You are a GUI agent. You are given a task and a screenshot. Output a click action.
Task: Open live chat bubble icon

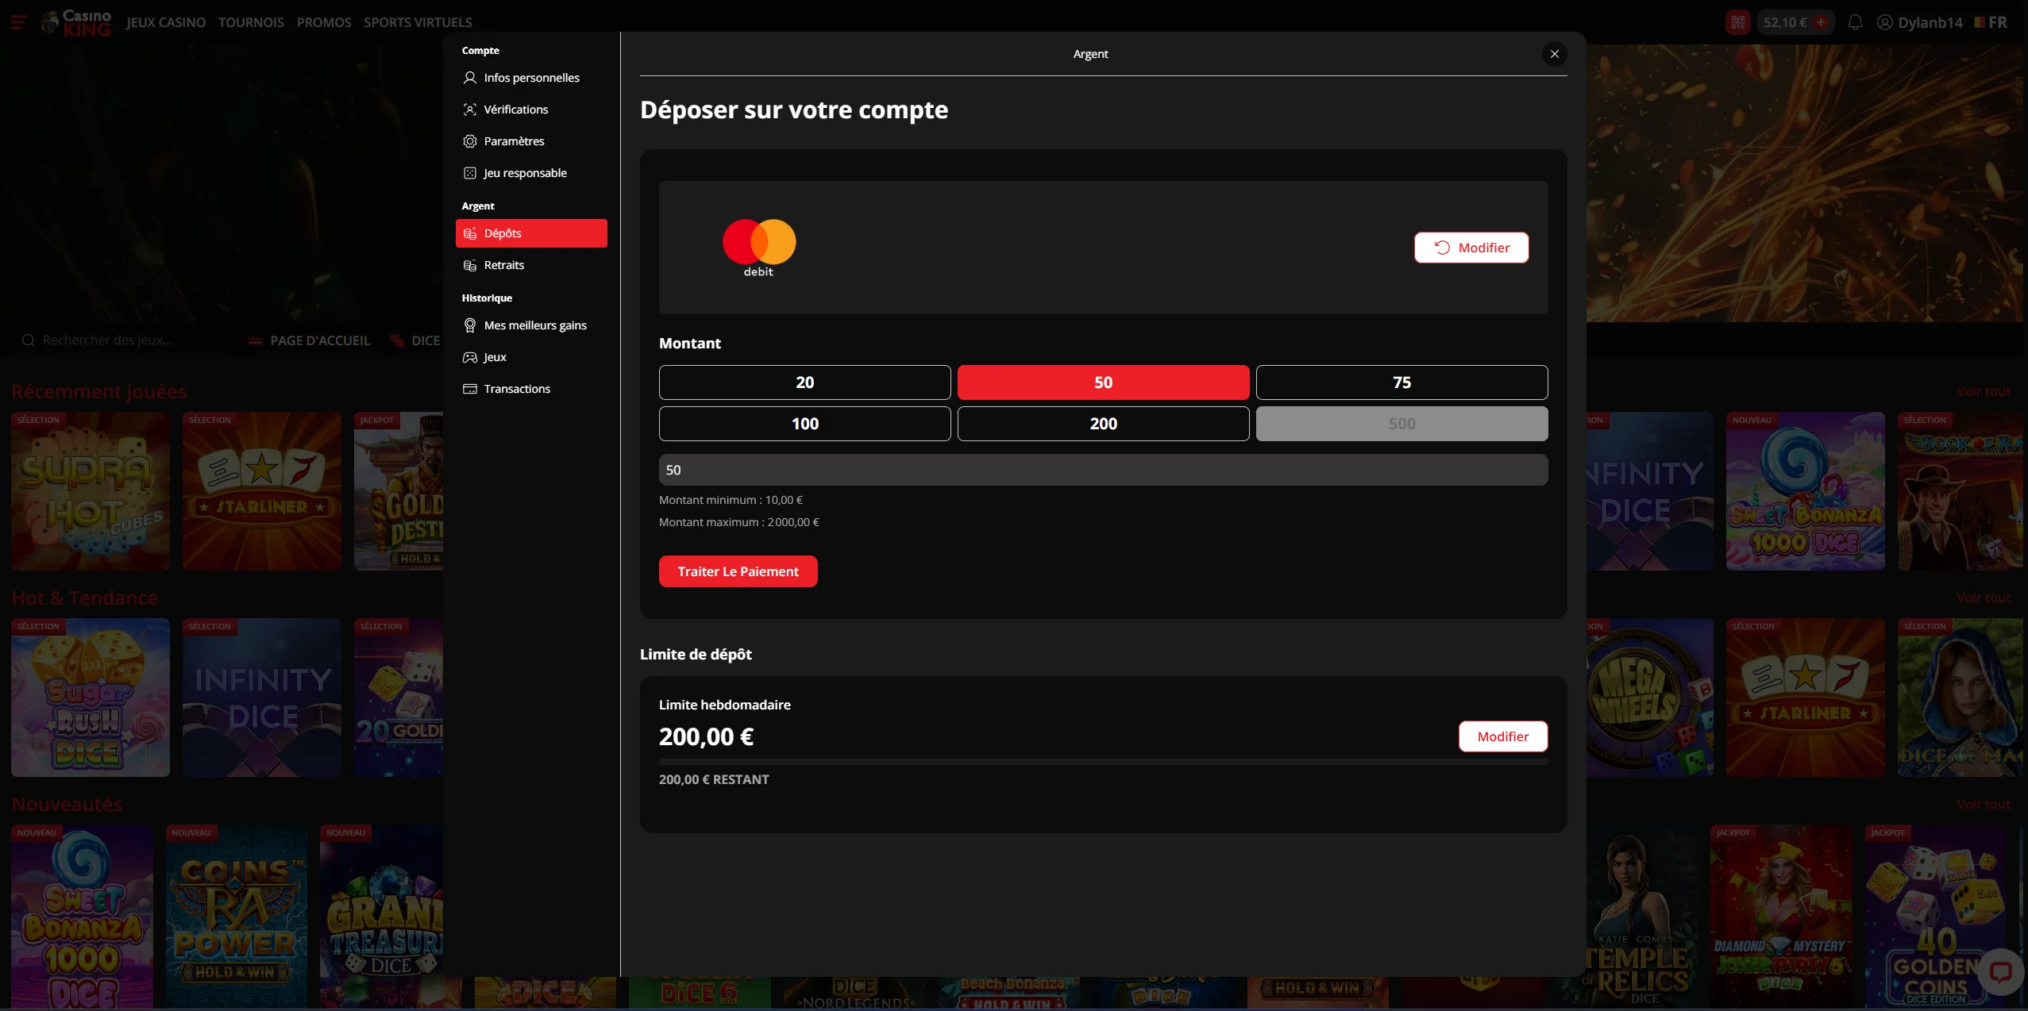coord(1999,972)
